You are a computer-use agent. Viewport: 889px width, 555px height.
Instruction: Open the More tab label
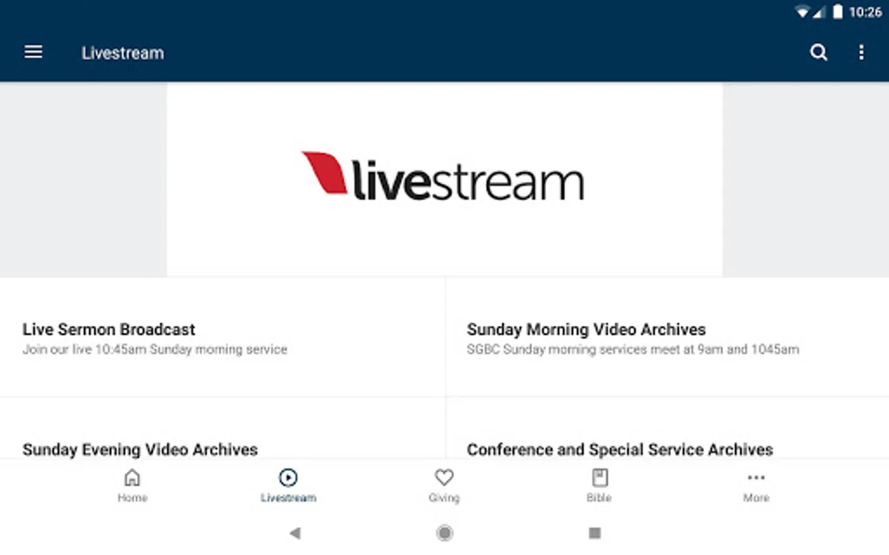(756, 498)
